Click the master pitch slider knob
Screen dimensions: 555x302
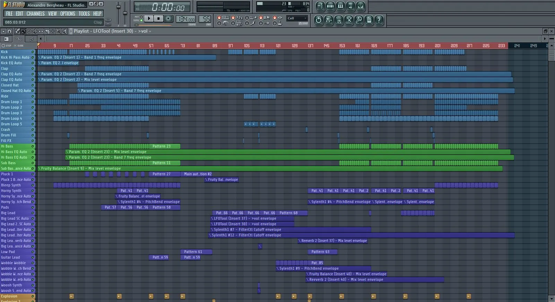tap(125, 13)
